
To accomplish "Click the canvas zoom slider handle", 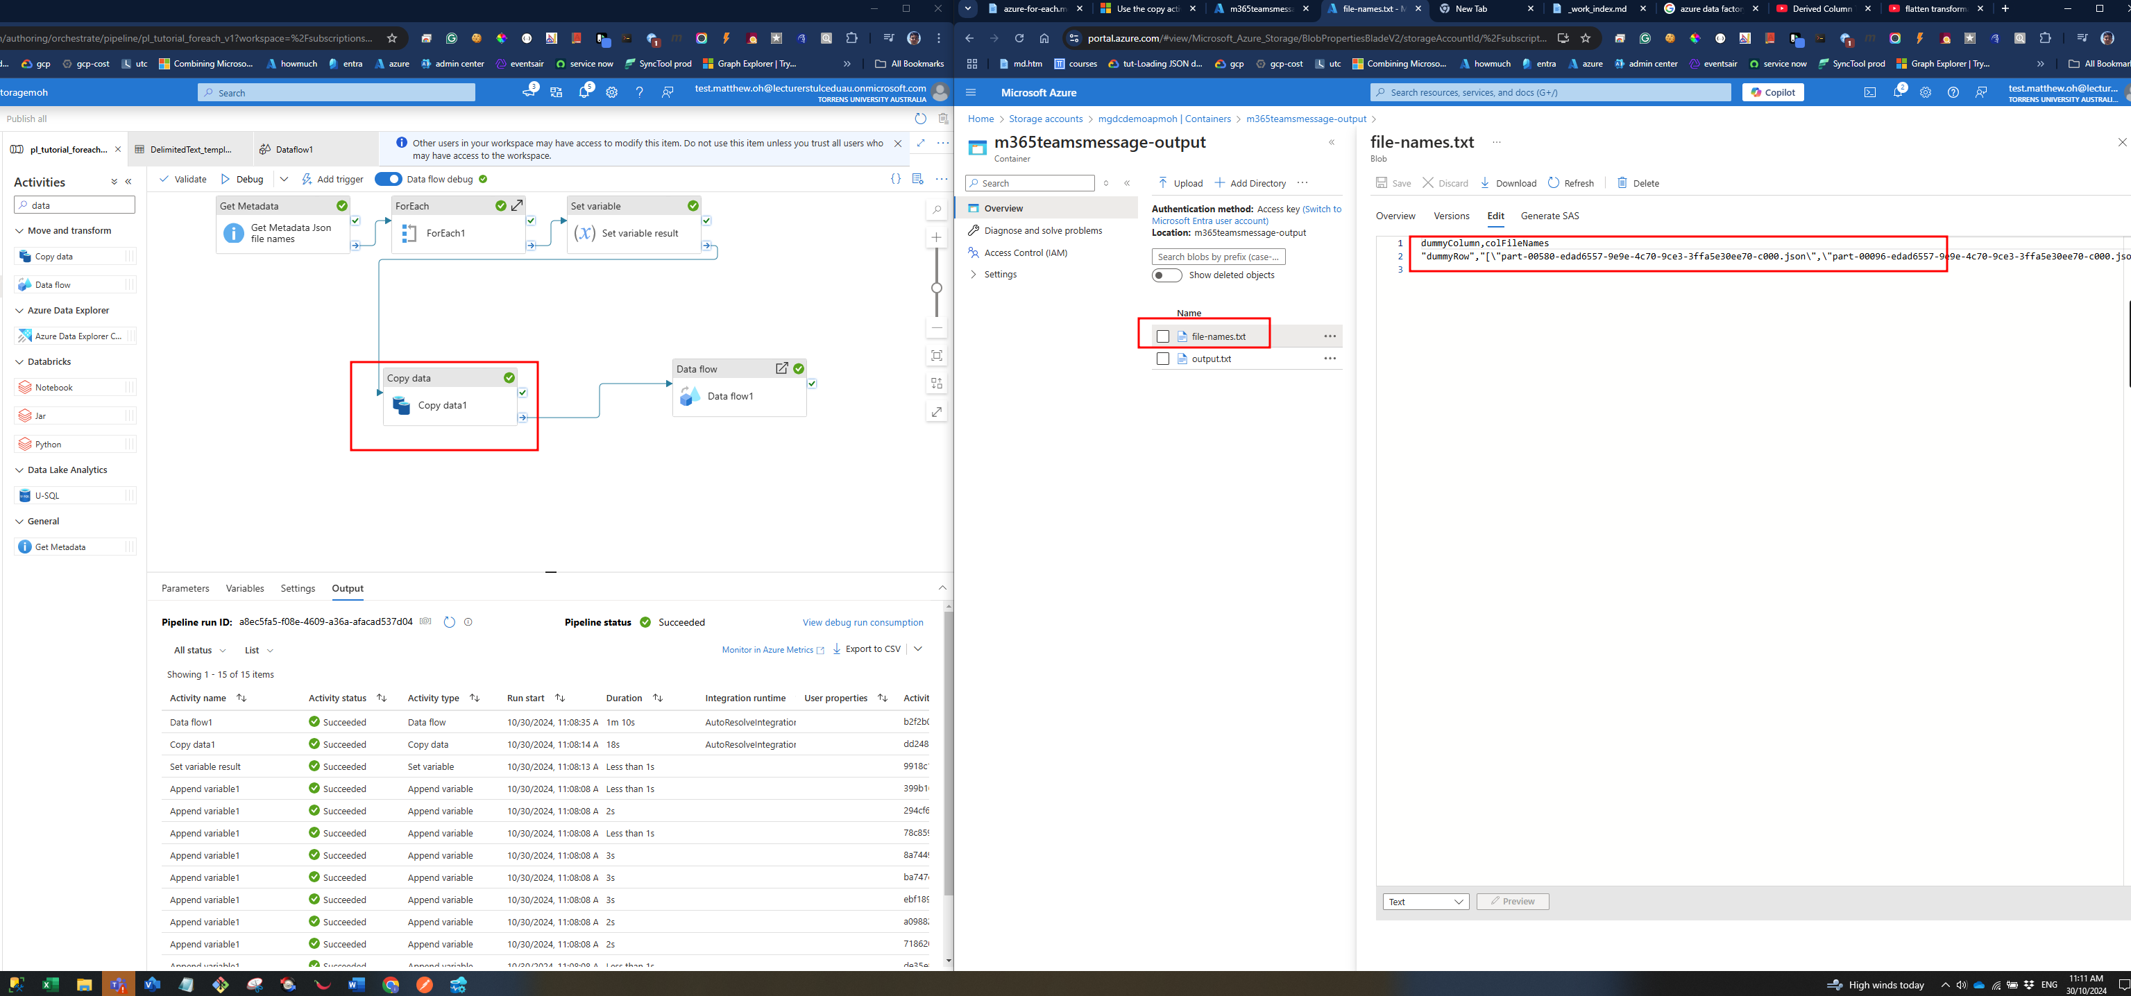I will click(x=937, y=288).
